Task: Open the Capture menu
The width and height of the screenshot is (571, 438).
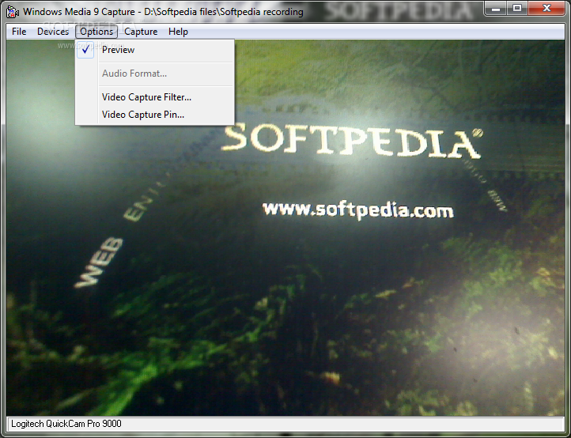Action: point(141,32)
